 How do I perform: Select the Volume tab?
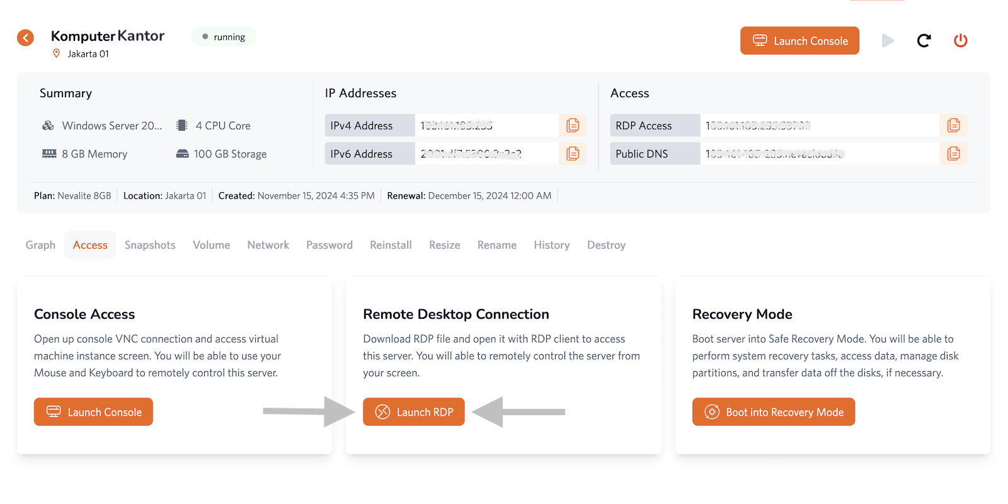pyautogui.click(x=211, y=245)
